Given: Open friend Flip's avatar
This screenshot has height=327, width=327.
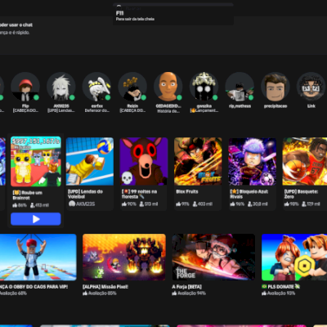Looking at the screenshot, I should (x=25, y=87).
